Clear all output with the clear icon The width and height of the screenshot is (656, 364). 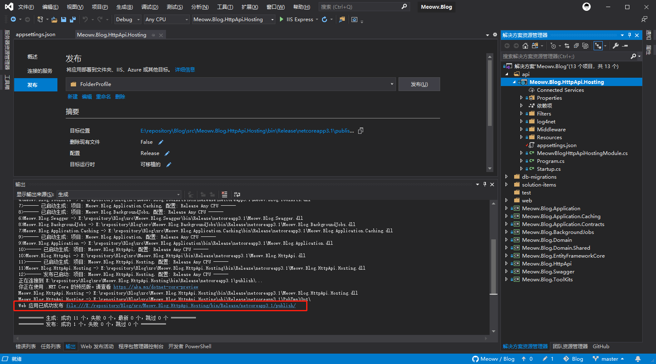click(x=225, y=194)
